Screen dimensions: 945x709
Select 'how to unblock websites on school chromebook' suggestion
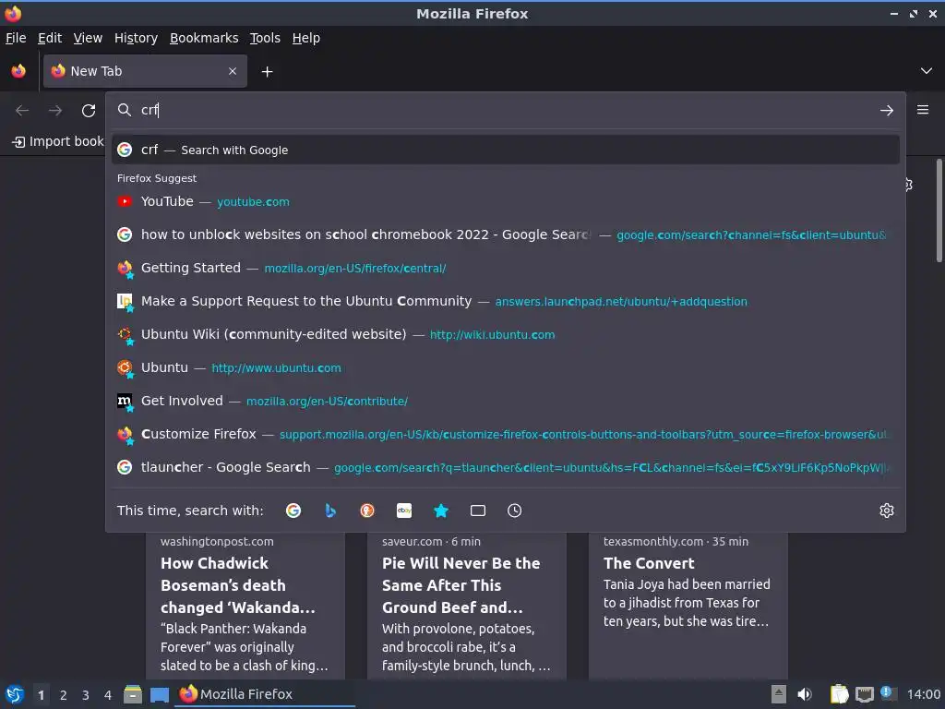click(505, 234)
